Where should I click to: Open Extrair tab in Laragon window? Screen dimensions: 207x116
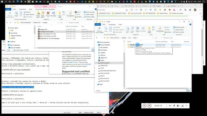45,6
